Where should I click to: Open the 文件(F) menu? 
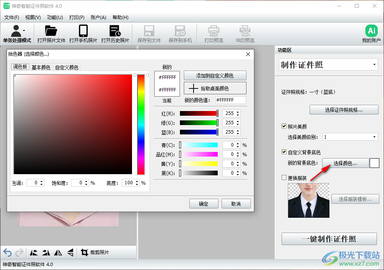(12, 18)
